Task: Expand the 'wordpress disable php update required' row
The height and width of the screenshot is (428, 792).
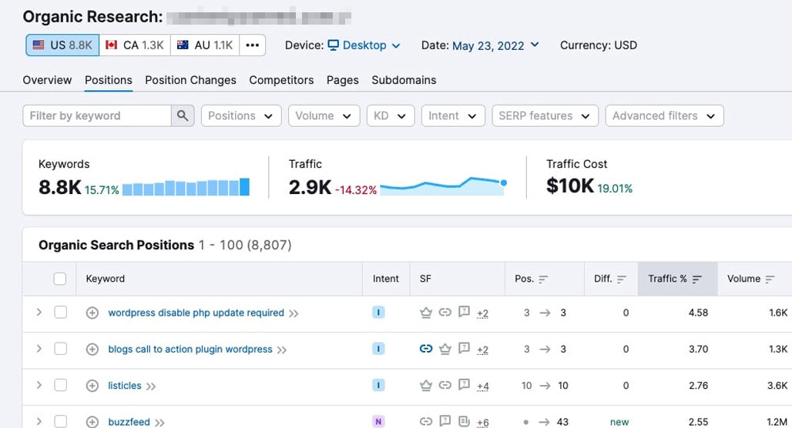Action: 39,313
